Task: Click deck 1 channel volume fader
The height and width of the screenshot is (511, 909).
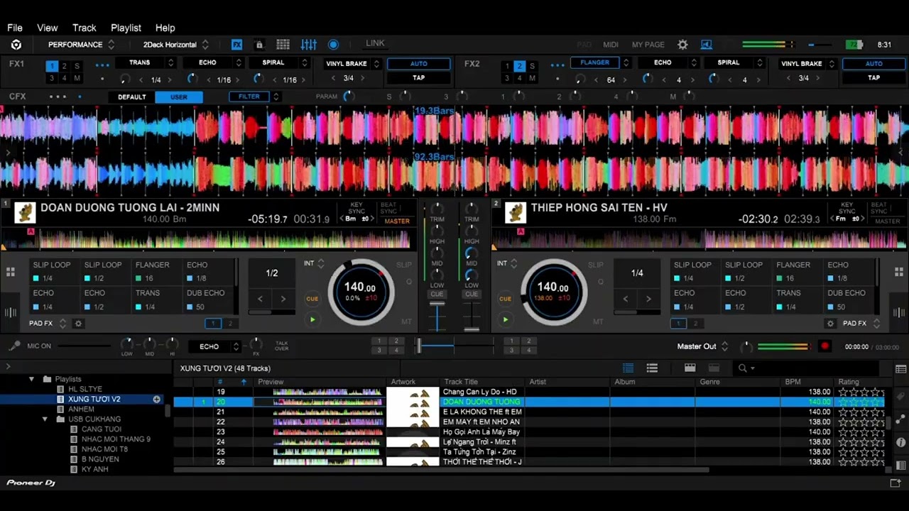Action: [437, 303]
